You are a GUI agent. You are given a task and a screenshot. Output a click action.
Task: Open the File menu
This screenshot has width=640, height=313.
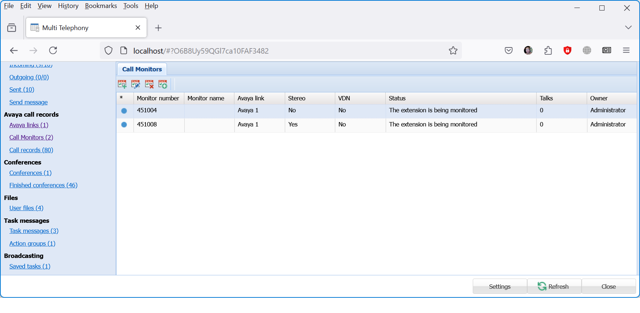click(x=9, y=6)
